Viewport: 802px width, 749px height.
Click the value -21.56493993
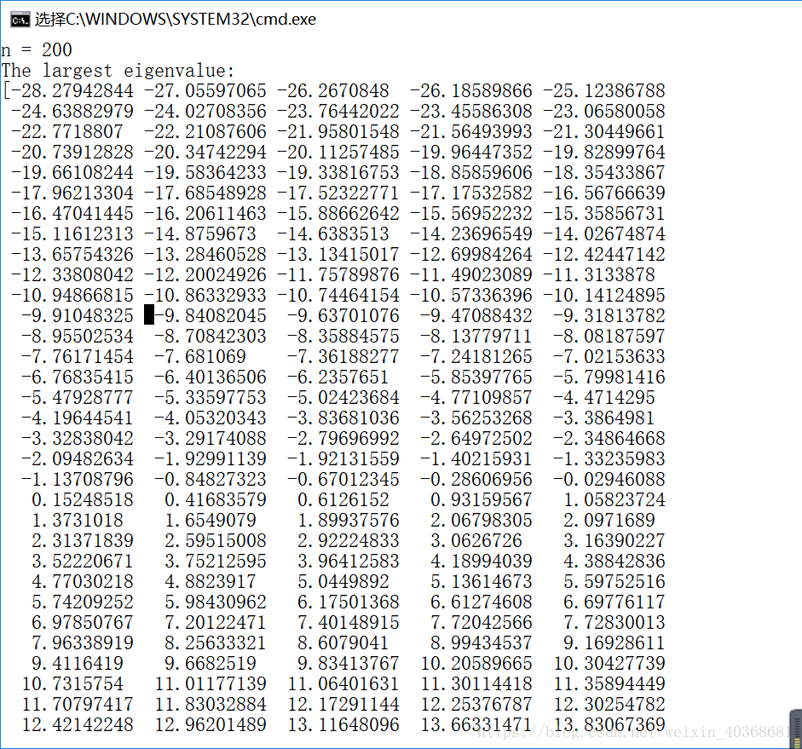471,132
